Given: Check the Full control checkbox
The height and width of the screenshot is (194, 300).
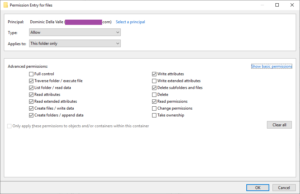Looking at the screenshot, I should tap(31, 74).
